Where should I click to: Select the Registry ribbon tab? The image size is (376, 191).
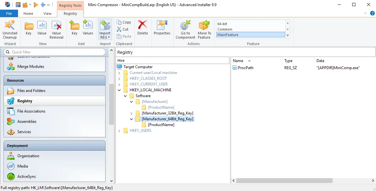pyautogui.click(x=70, y=14)
